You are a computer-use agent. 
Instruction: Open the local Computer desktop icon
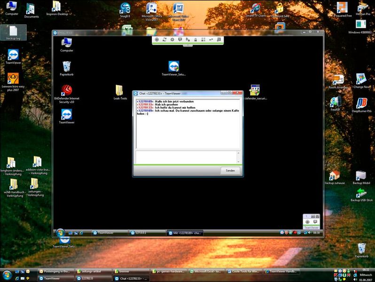[12, 8]
